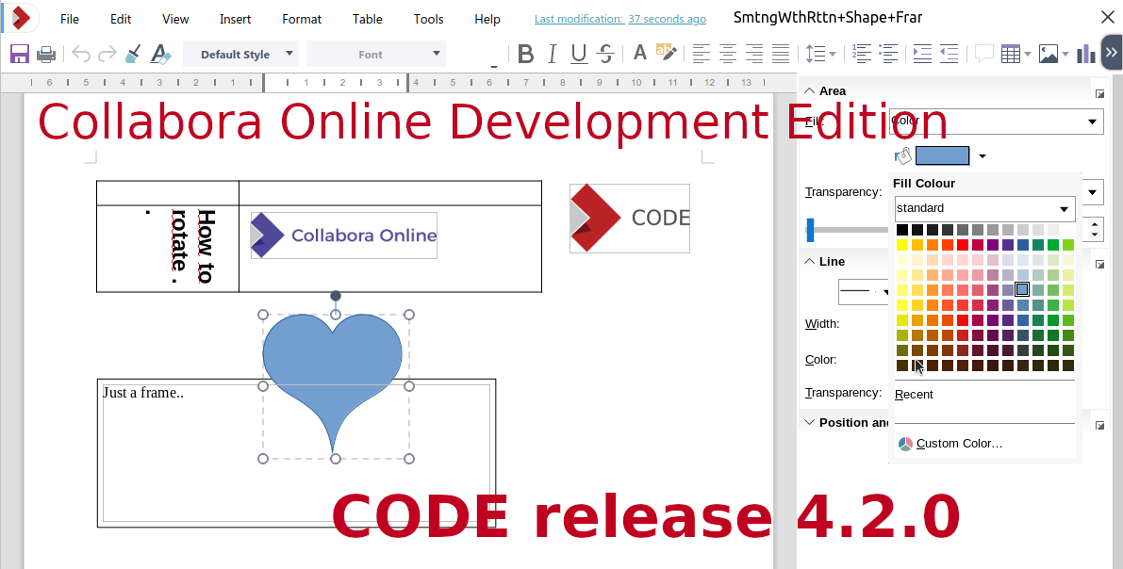1123x569 pixels.
Task: Open Line more options dialog icon
Action: tap(1099, 264)
